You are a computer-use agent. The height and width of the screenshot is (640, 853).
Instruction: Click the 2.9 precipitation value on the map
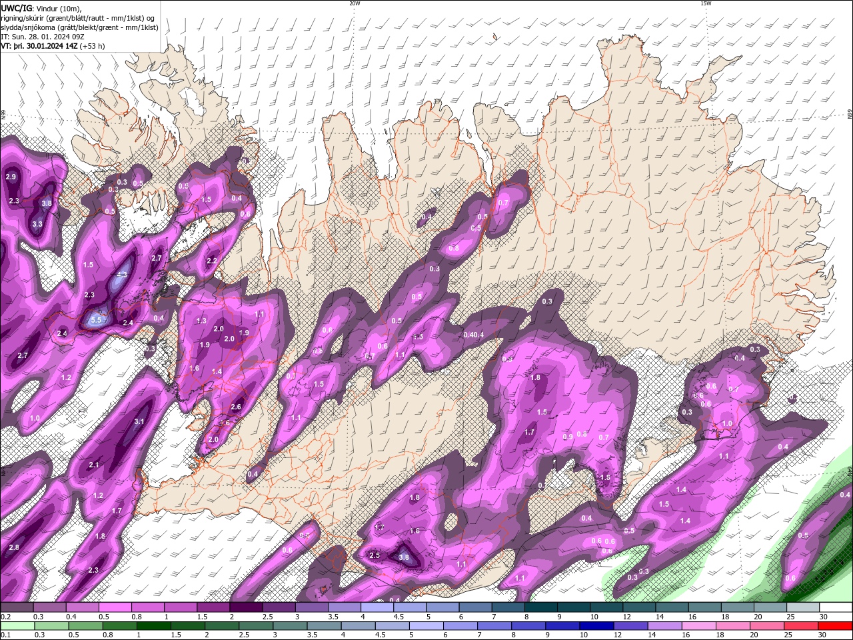tap(11, 177)
